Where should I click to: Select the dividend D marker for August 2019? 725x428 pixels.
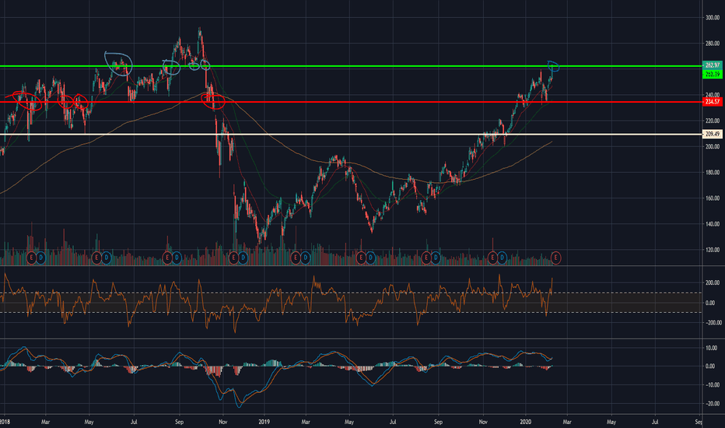pyautogui.click(x=436, y=258)
